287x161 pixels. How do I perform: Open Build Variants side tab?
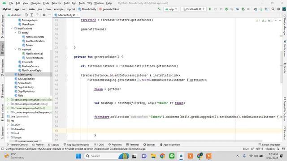point(2,112)
